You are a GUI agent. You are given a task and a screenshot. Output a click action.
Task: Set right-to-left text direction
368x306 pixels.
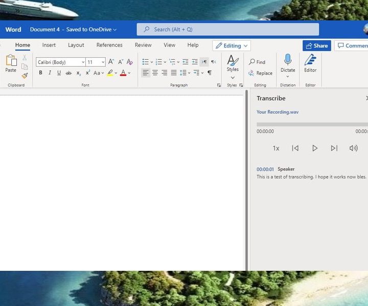(x=213, y=62)
